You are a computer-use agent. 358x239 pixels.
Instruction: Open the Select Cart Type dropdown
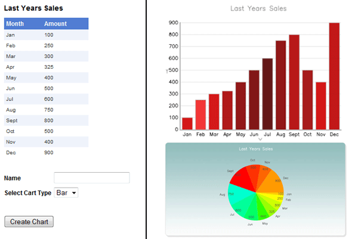point(66,192)
